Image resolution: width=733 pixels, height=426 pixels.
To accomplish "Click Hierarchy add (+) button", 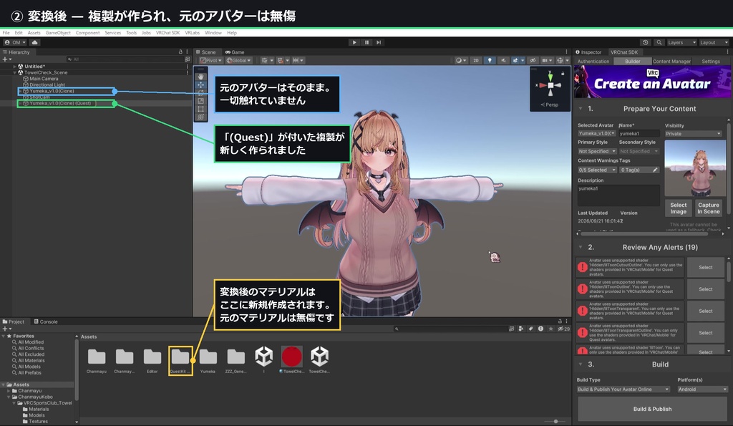I will [6, 59].
